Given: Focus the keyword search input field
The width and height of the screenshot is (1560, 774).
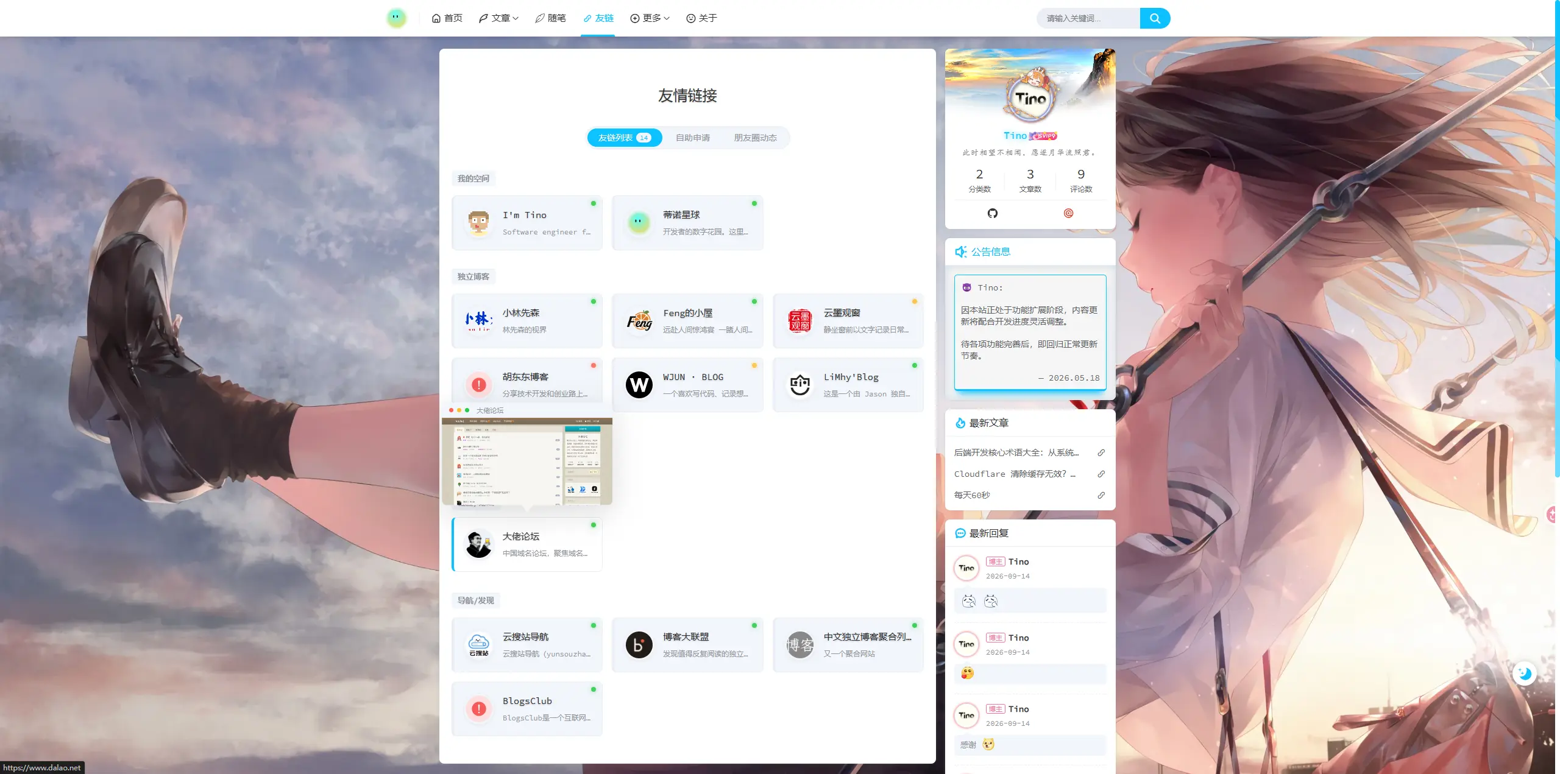Looking at the screenshot, I should coord(1088,18).
